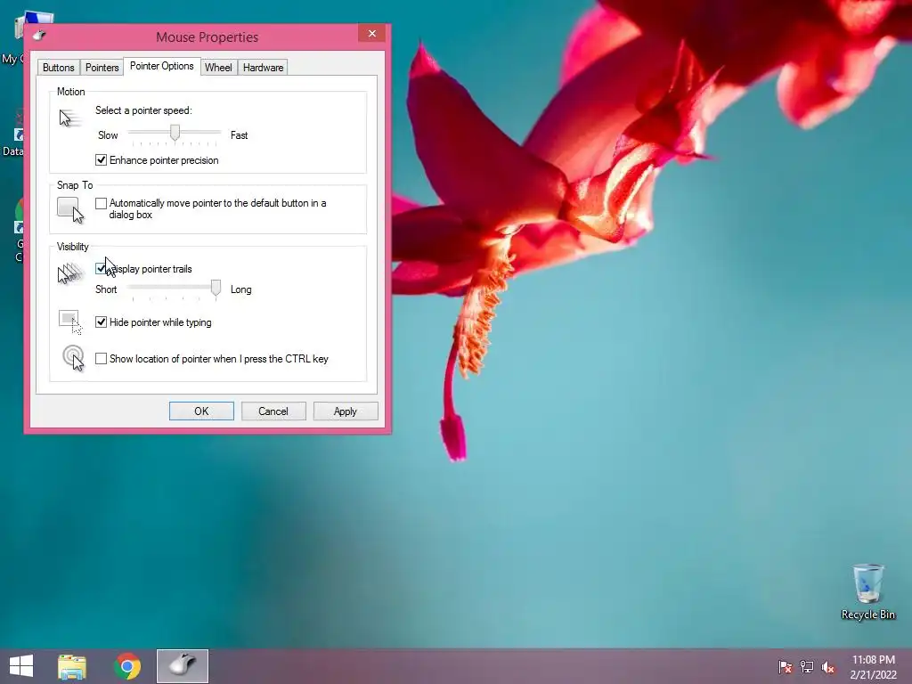
Task: Open the Hardware tab
Action: pos(263,68)
